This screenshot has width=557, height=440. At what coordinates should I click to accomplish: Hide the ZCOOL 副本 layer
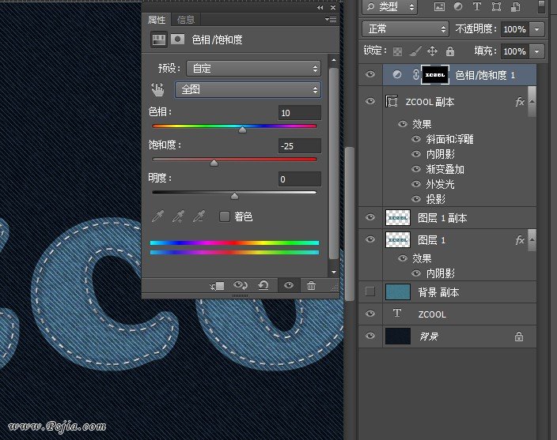[370, 101]
